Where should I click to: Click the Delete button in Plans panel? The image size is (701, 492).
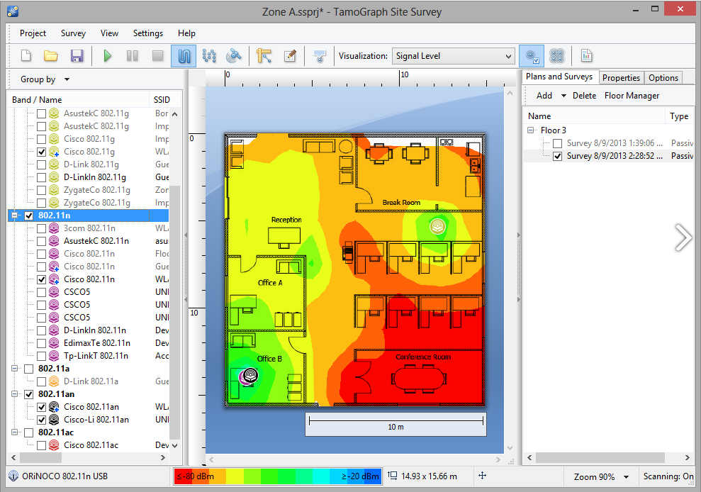click(x=584, y=96)
